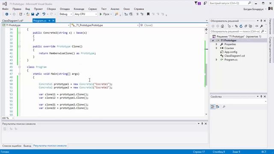Open the Сборка menu

[51, 9]
